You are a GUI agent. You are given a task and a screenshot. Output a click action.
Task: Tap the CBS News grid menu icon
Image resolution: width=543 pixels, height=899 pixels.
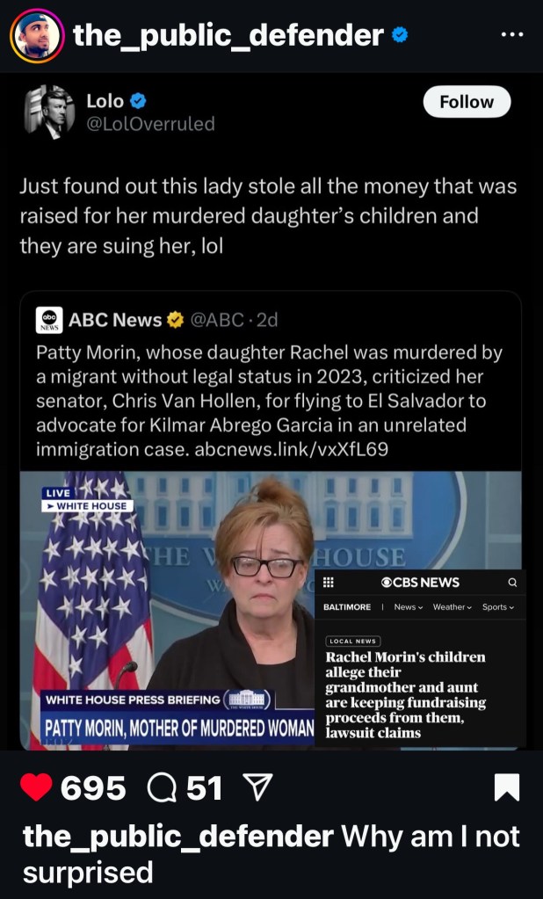pos(329,582)
